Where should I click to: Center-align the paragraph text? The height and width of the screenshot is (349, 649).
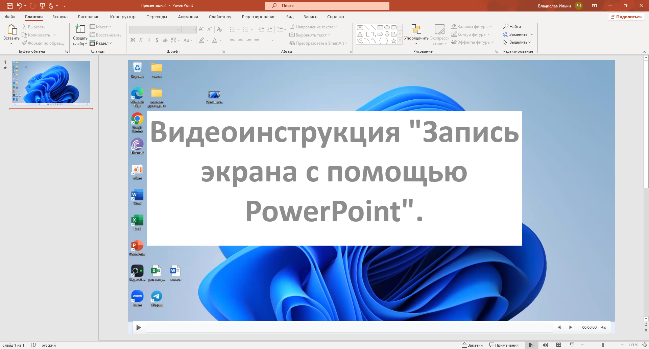240,40
